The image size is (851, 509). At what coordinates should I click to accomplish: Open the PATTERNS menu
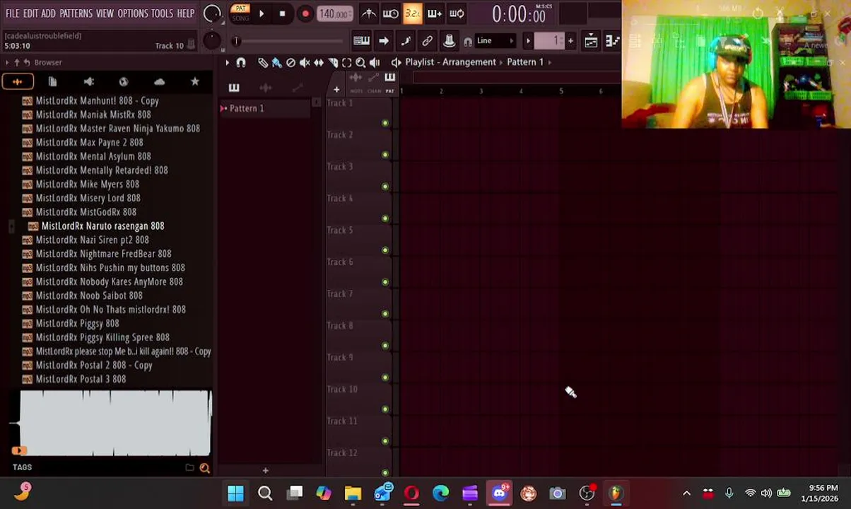click(76, 13)
